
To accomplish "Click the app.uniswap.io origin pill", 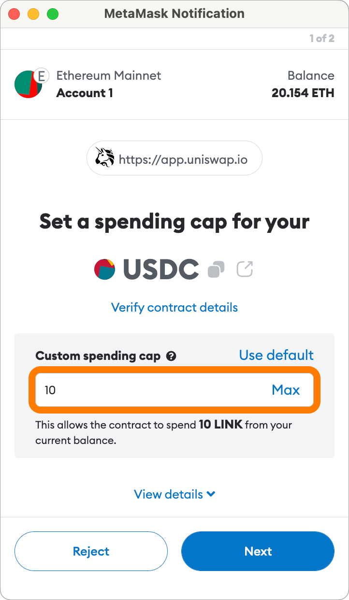I will tap(174, 158).
